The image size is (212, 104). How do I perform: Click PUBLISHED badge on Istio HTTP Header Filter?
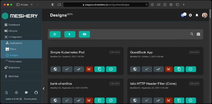click(x=194, y=84)
